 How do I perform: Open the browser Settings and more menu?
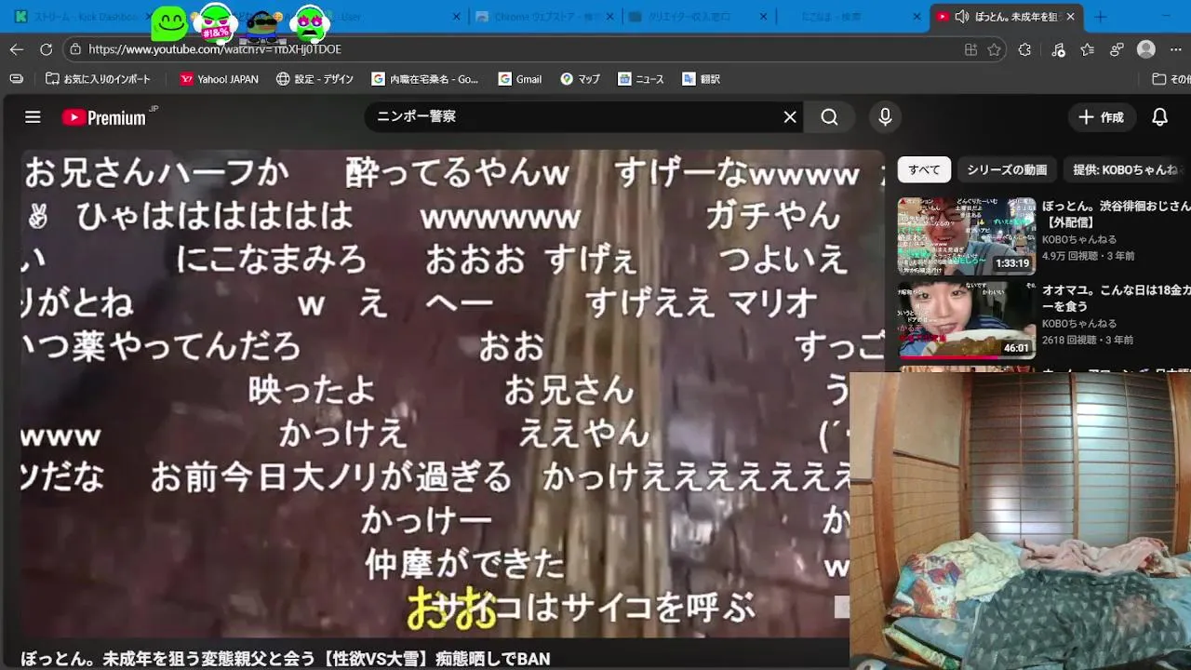point(1175,49)
